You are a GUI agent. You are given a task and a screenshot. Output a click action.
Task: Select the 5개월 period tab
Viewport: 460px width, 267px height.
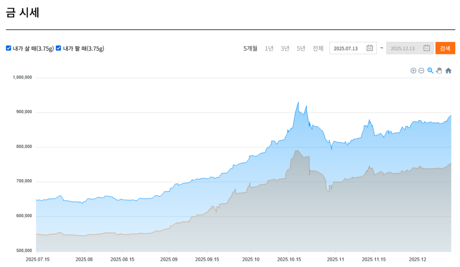250,48
